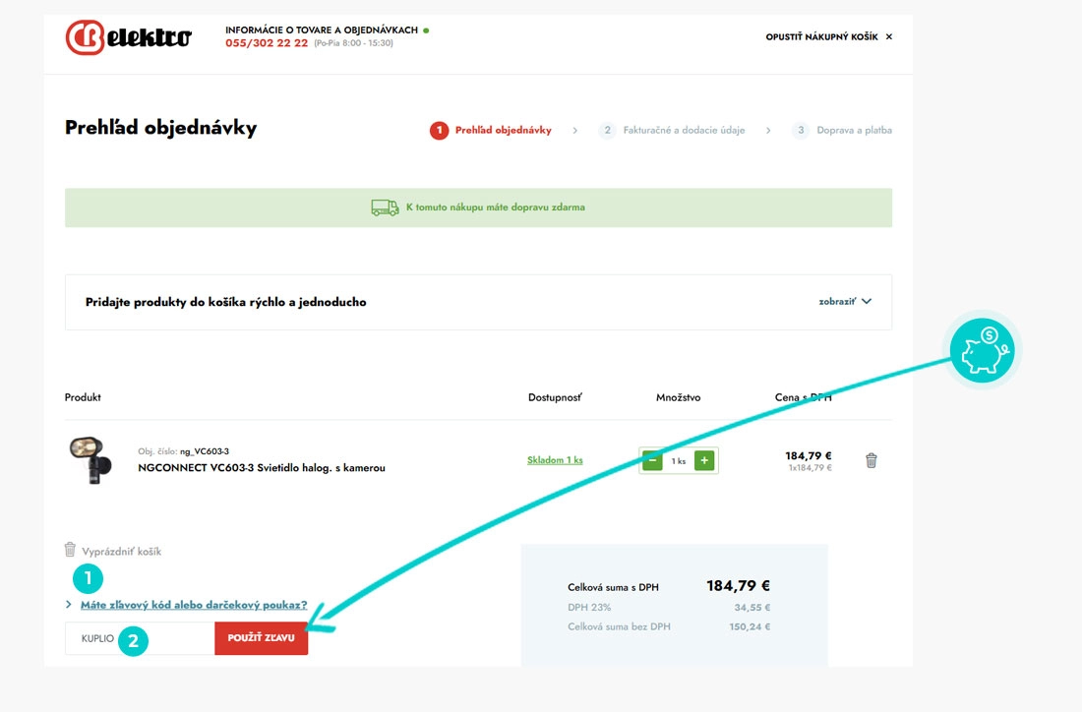Click the Opustiť nákupný košík text link

click(821, 36)
